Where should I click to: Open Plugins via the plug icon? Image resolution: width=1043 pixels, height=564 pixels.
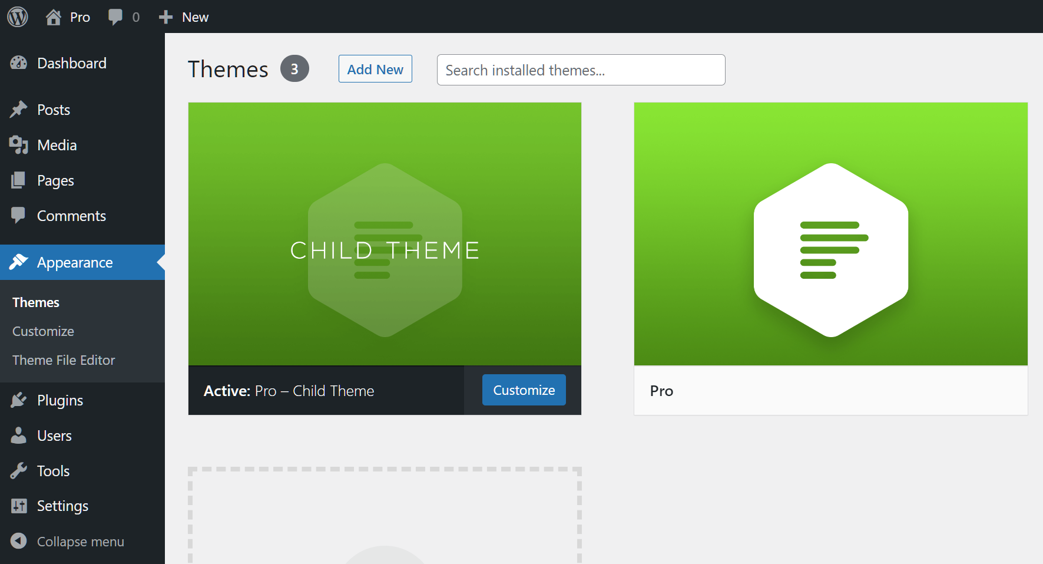click(x=19, y=400)
